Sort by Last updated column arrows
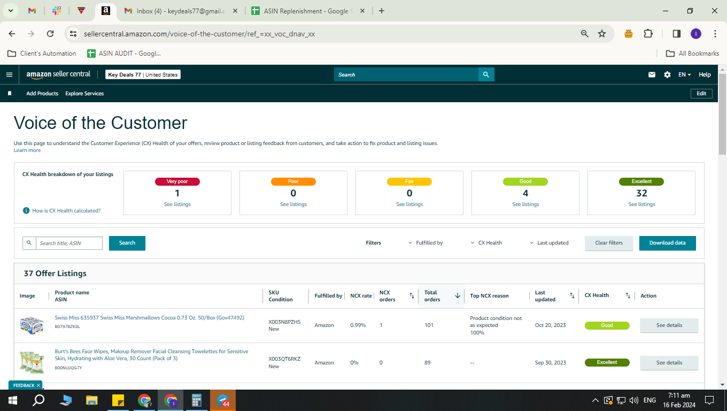The height and width of the screenshot is (411, 727). click(572, 296)
